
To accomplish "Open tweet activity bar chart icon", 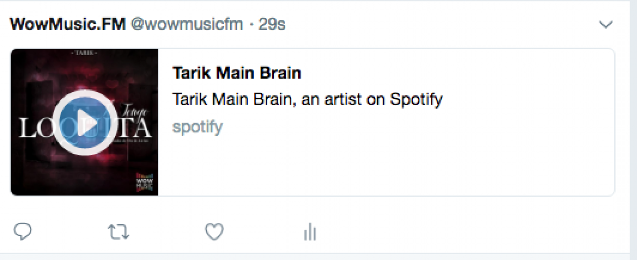I will (310, 232).
